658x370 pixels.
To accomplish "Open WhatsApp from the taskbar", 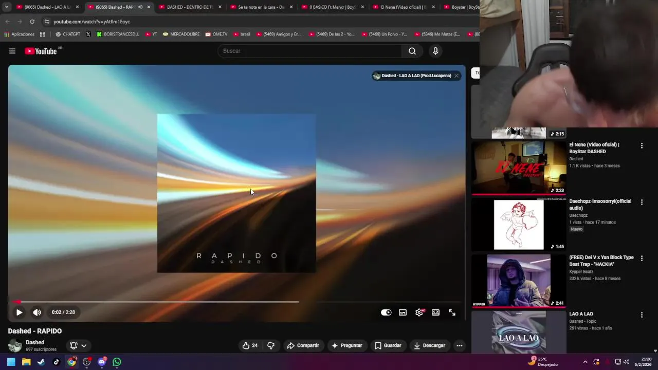I will (x=117, y=362).
